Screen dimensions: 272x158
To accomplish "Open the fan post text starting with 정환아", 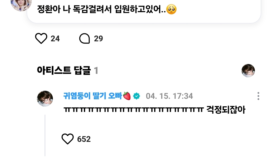I will (107, 9).
